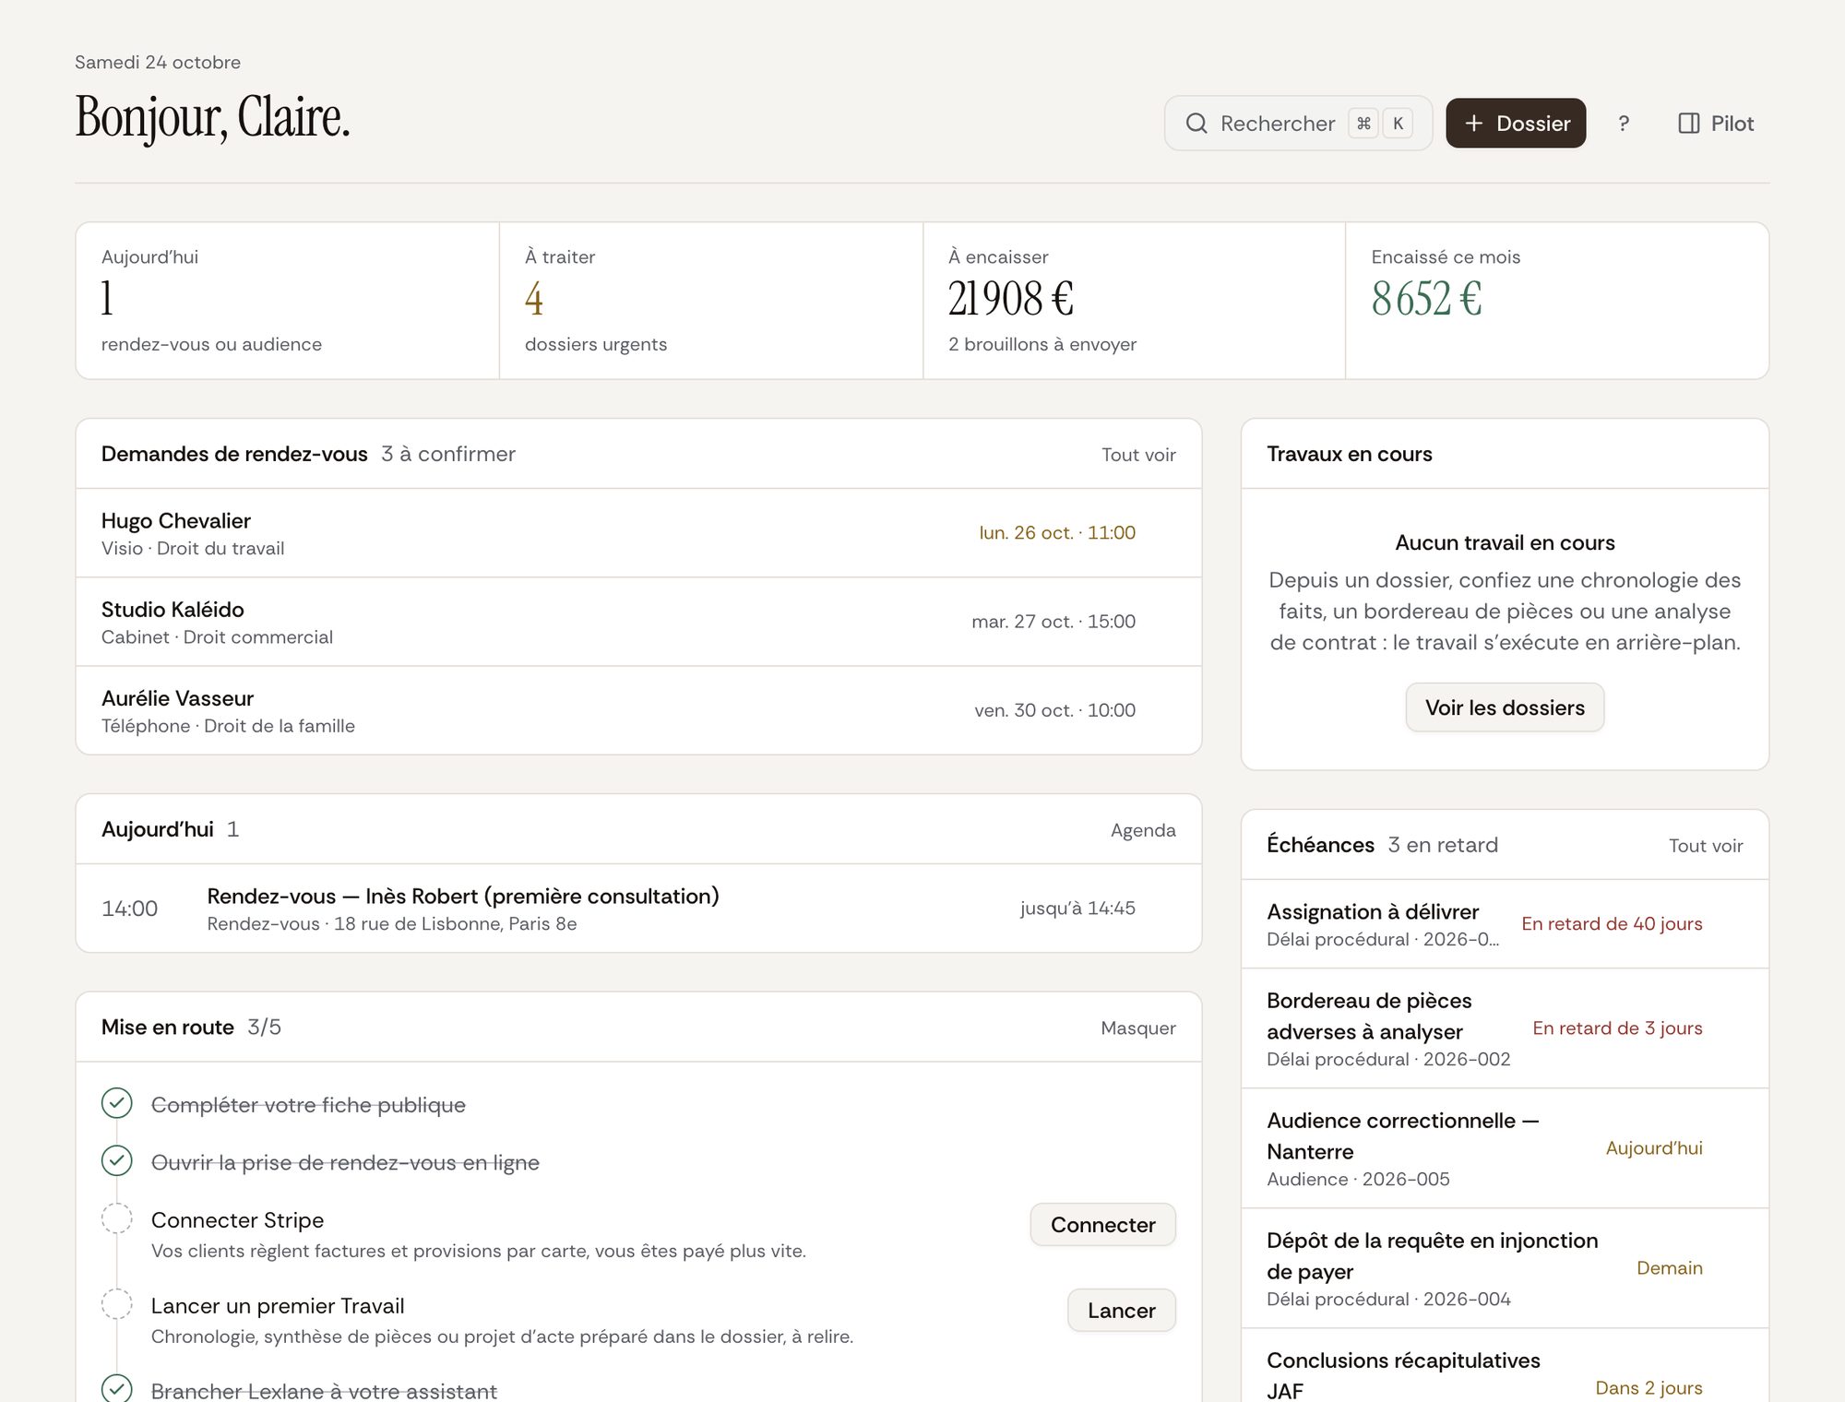Image resolution: width=1845 pixels, height=1402 pixels.
Task: Open Dépôt de la requête en injonction
Action: (1505, 1268)
